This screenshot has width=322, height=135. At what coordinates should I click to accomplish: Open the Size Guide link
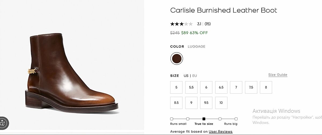pos(278,75)
